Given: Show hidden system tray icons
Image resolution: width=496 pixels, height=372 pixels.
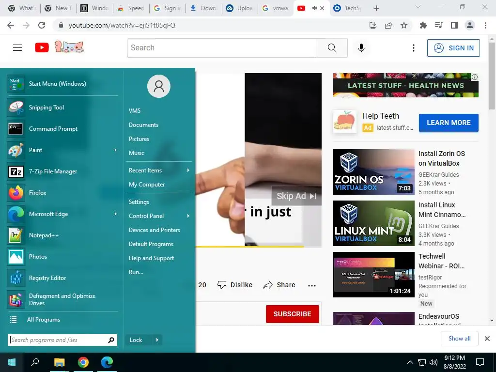Looking at the screenshot, I should click(x=410, y=362).
